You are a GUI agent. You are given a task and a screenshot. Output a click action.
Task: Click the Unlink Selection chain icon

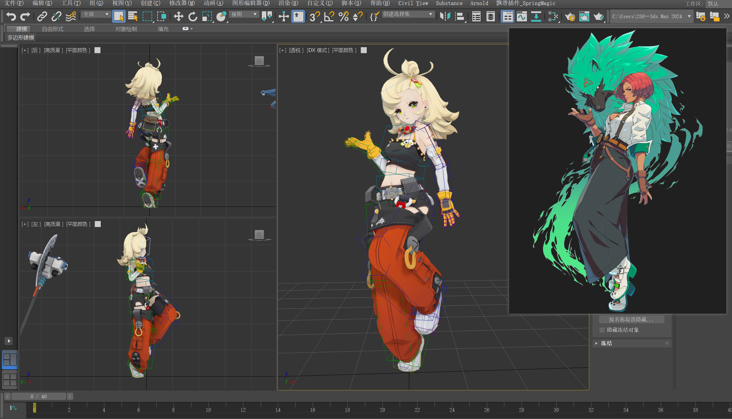coord(56,16)
